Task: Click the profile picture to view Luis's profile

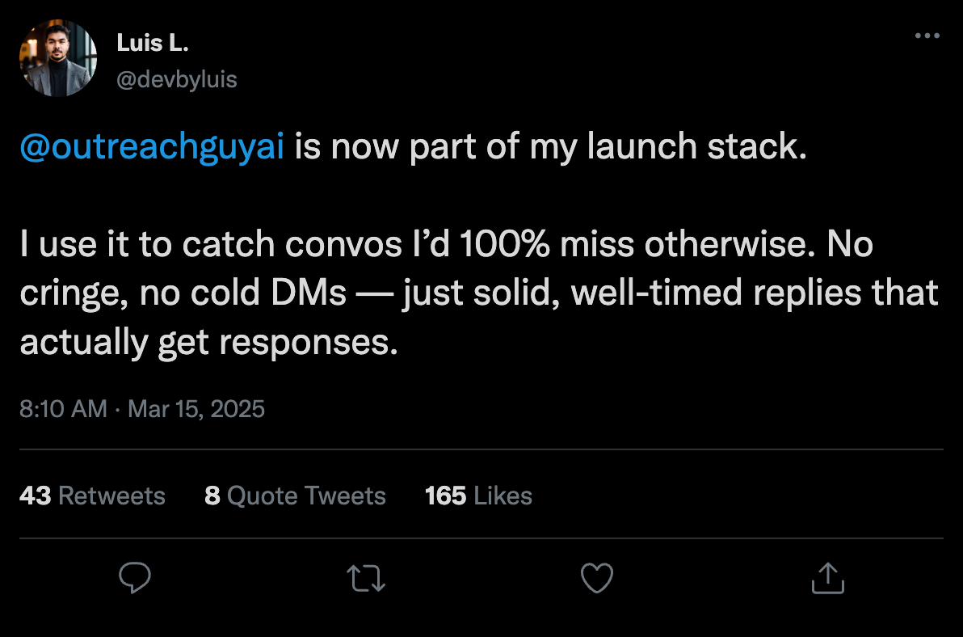Action: click(x=57, y=57)
